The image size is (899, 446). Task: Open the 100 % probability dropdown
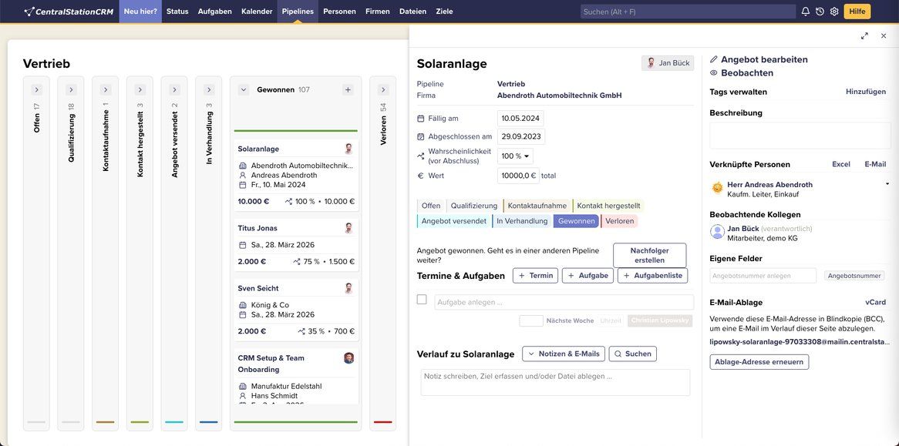(x=515, y=156)
